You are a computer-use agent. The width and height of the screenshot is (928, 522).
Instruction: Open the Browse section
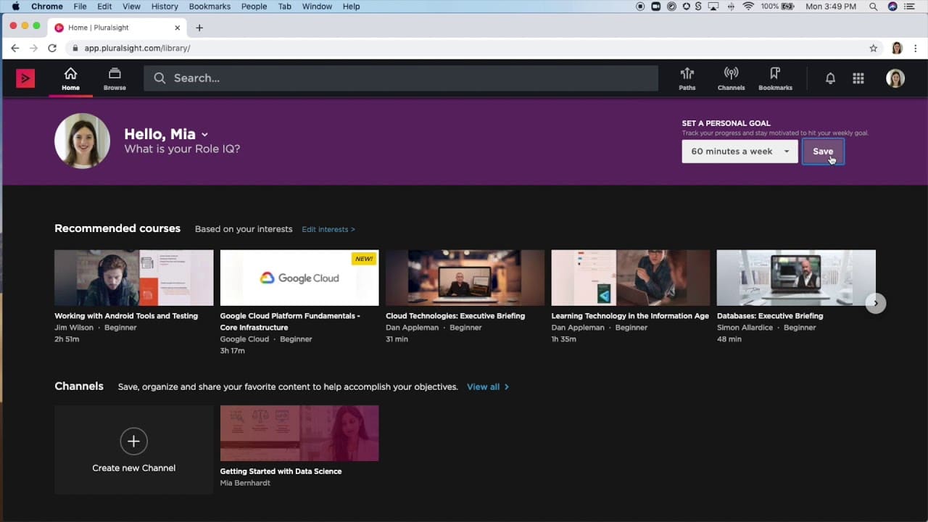click(115, 79)
